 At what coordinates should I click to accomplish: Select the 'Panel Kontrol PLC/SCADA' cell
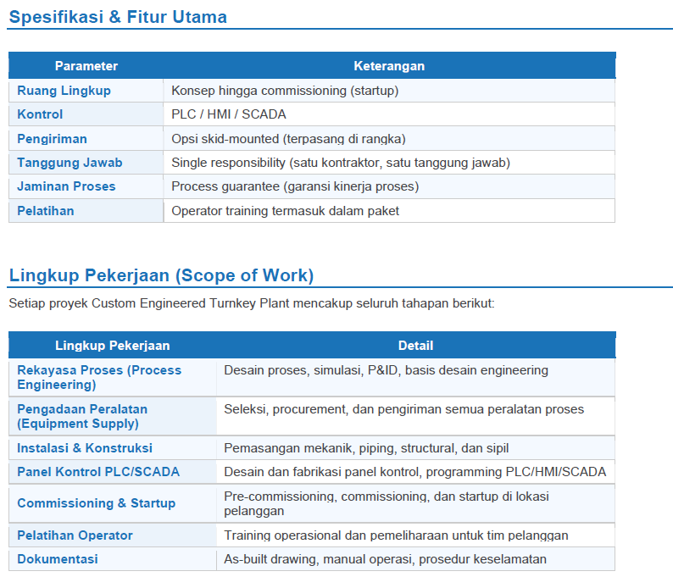(113, 472)
